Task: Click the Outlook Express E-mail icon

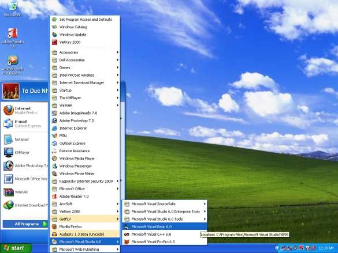Action: click(x=9, y=123)
